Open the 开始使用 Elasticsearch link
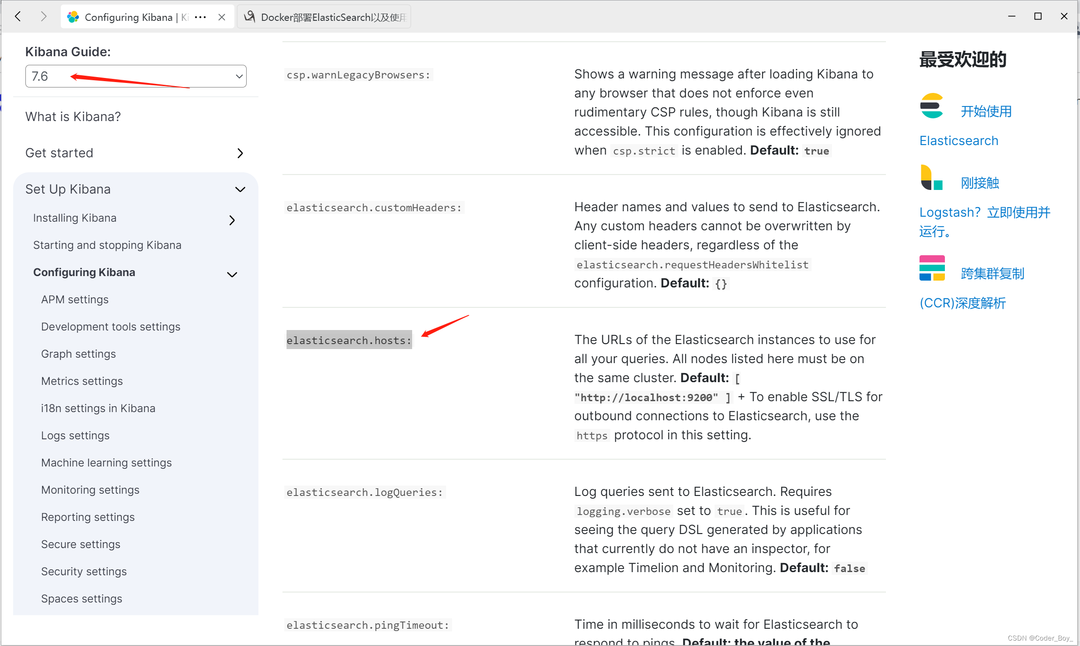The width and height of the screenshot is (1080, 646). (986, 112)
